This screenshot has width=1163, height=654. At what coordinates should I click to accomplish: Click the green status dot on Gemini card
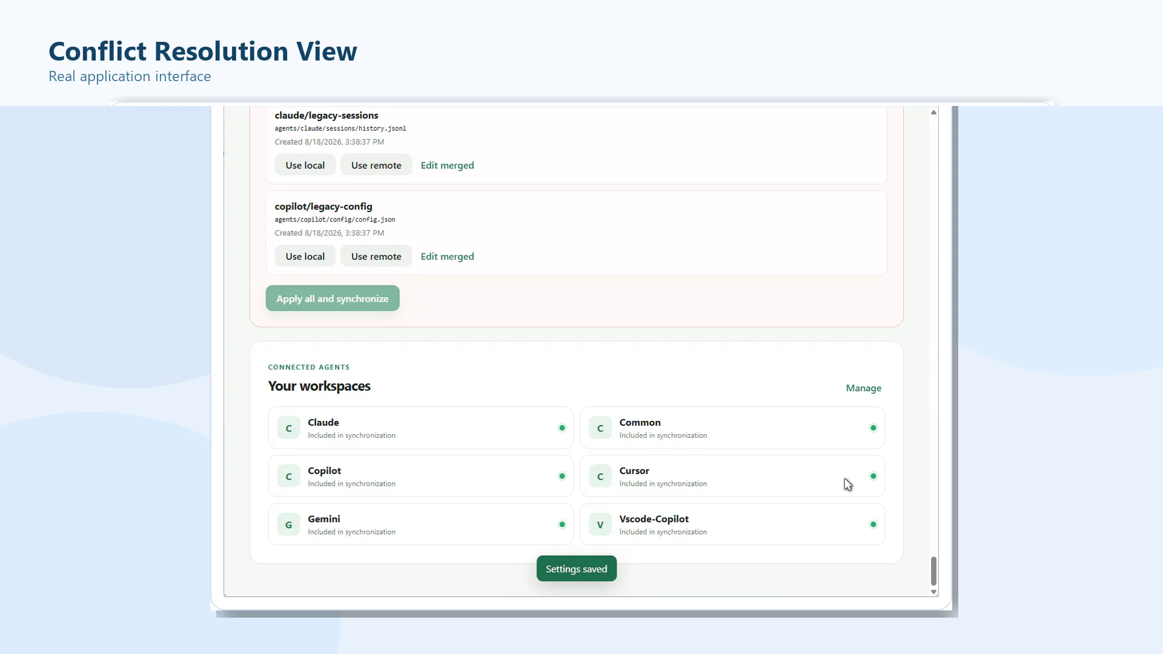pyautogui.click(x=562, y=525)
